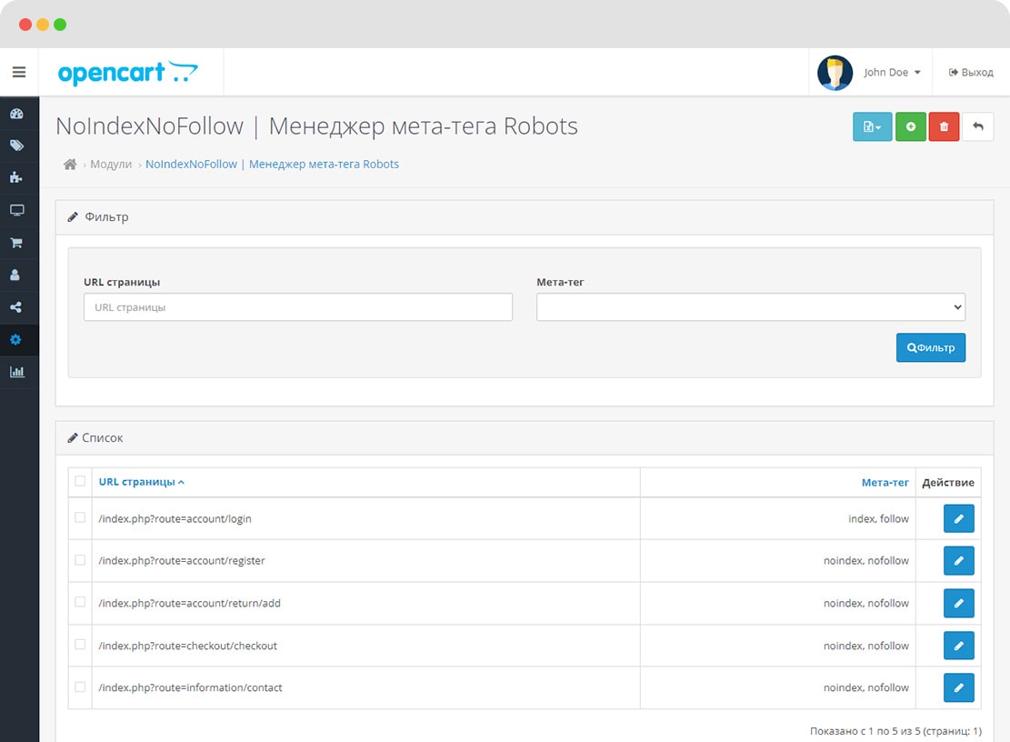Check the account/register row checkbox
The width and height of the screenshot is (1010, 742).
pyautogui.click(x=80, y=560)
